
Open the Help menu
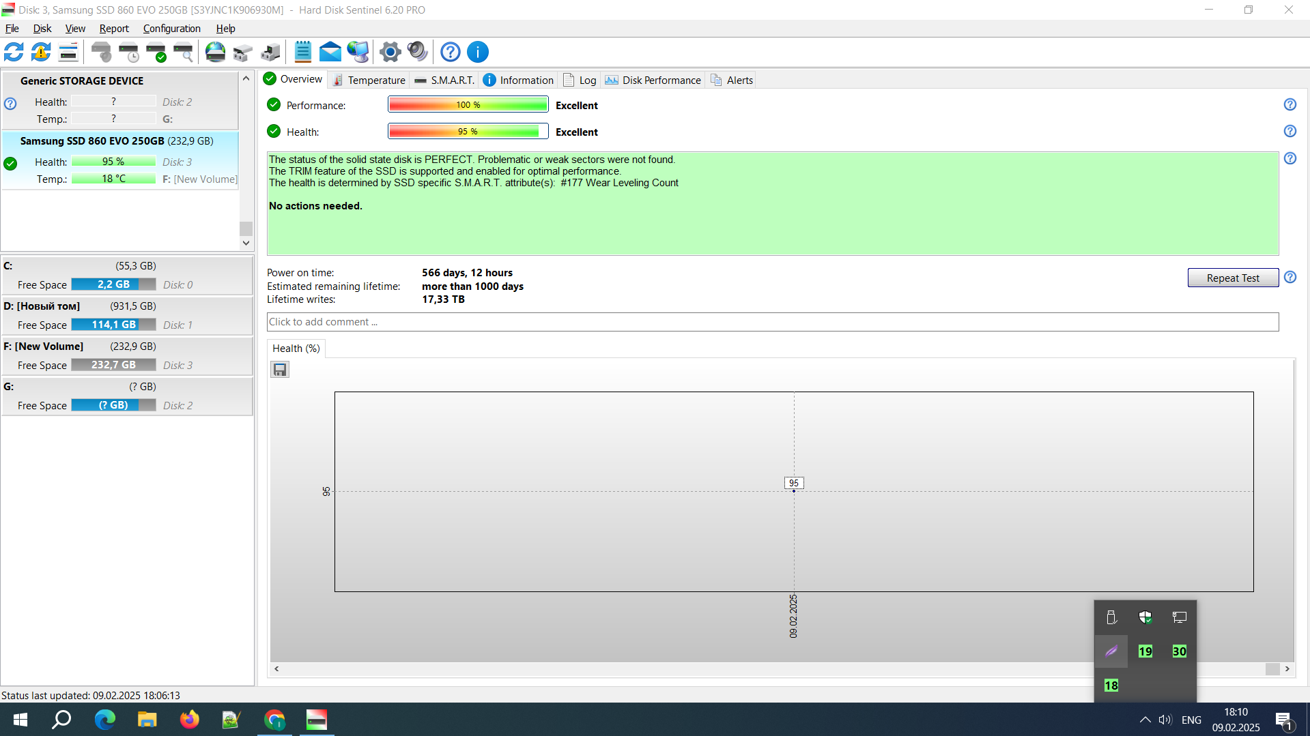(225, 29)
